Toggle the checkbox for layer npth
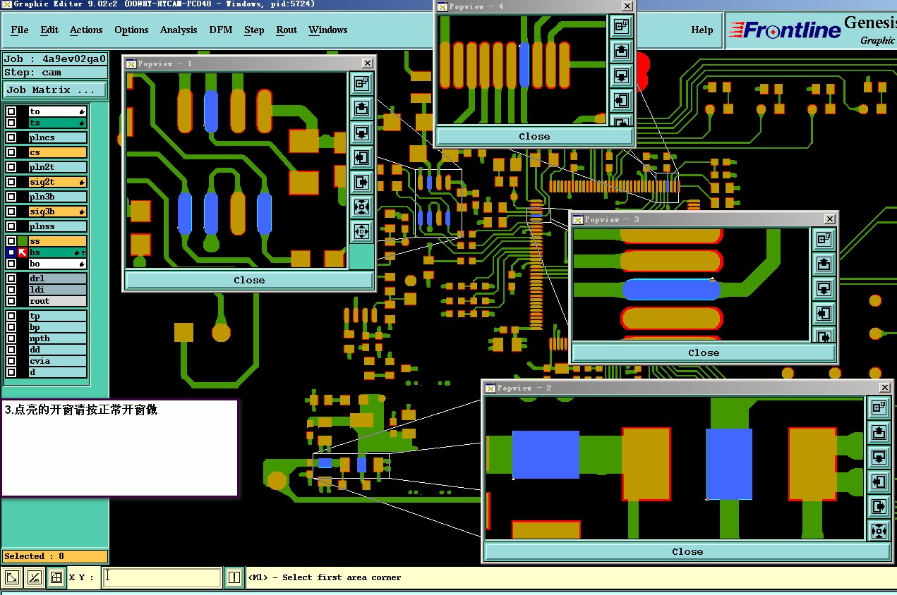Viewport: 897px width, 595px height. (11, 338)
